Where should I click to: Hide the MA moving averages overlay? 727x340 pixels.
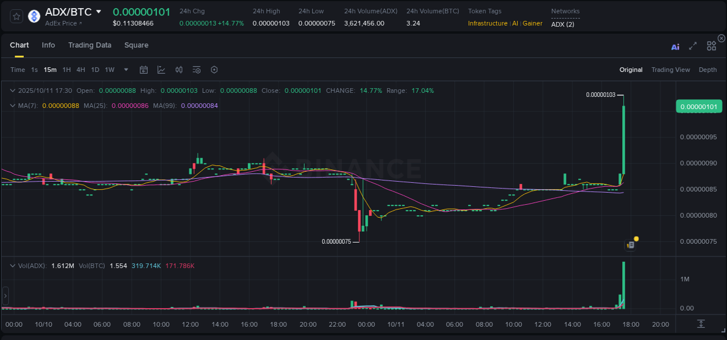(13, 105)
